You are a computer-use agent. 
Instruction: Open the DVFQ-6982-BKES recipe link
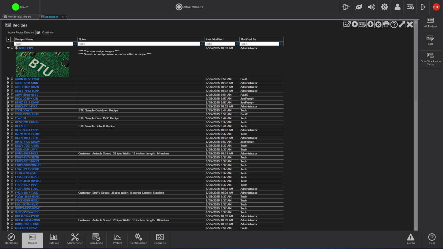click(x=27, y=154)
